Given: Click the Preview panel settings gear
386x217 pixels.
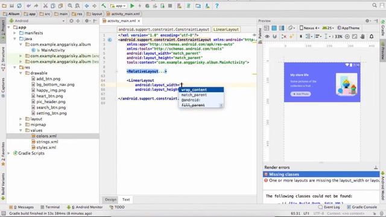Looking at the screenshot, I should 367,21.
